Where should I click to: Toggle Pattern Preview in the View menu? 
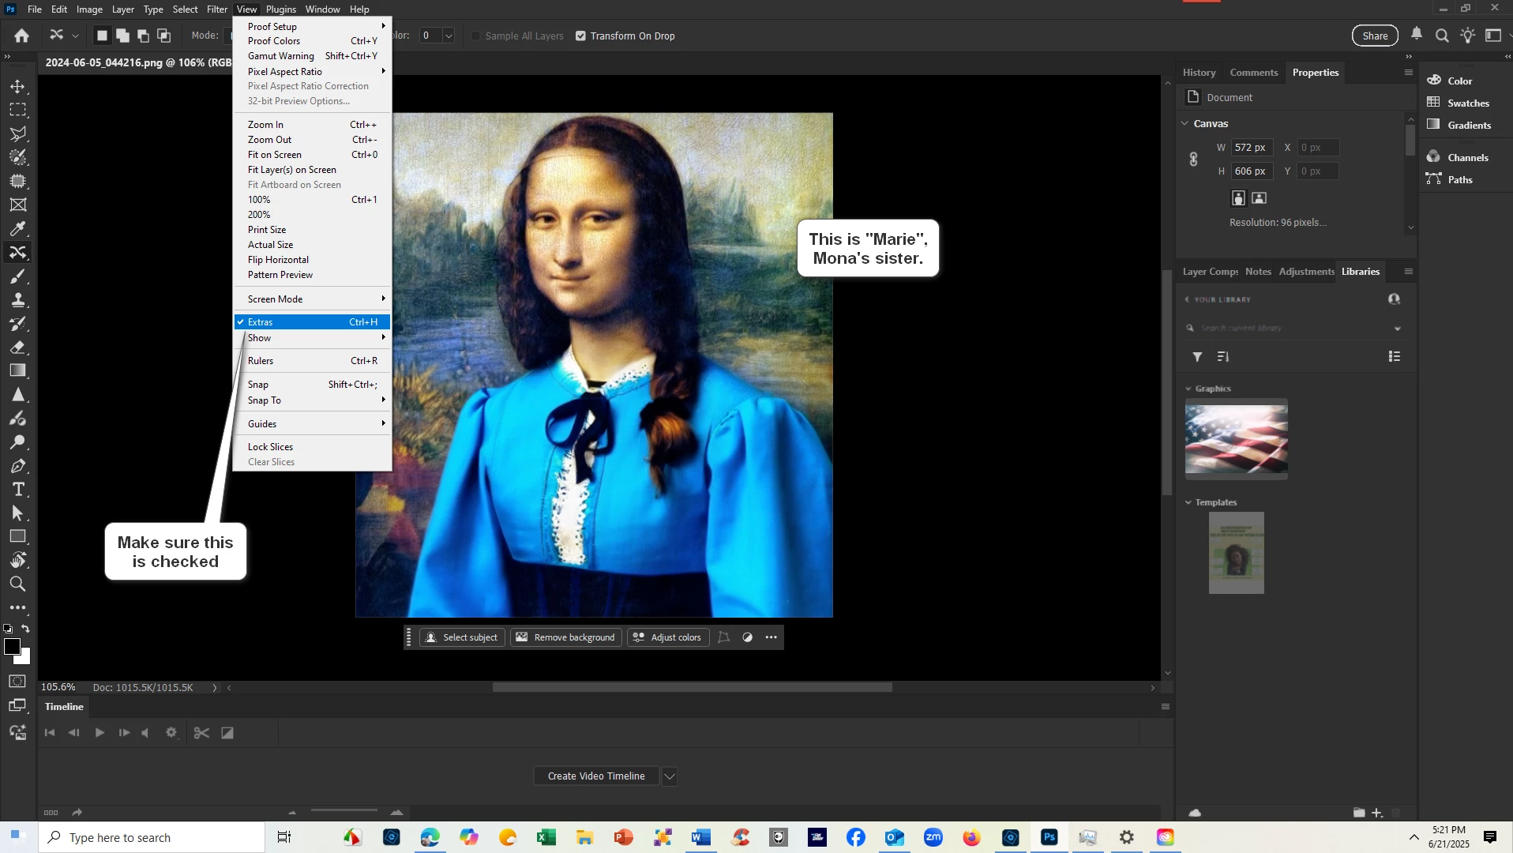[x=313, y=275]
